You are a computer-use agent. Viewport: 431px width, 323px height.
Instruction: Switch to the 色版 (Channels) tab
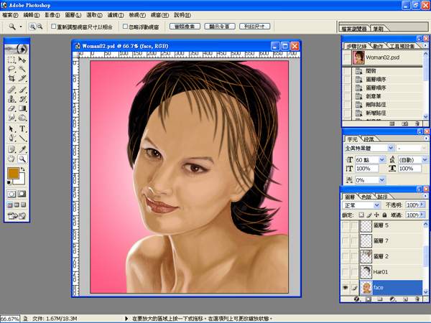[x=366, y=197]
